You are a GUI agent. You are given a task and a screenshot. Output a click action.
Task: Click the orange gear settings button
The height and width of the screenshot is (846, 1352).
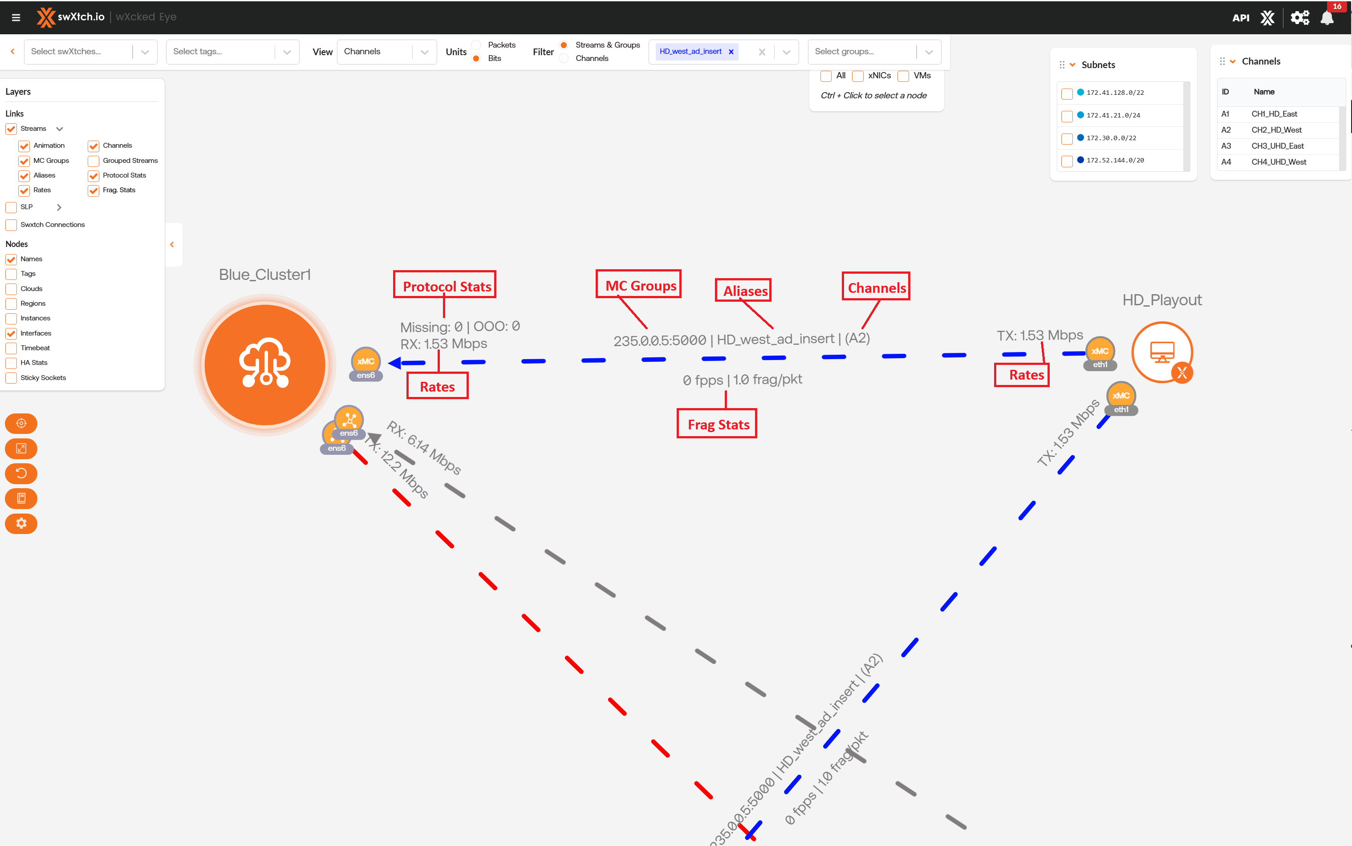(x=21, y=523)
